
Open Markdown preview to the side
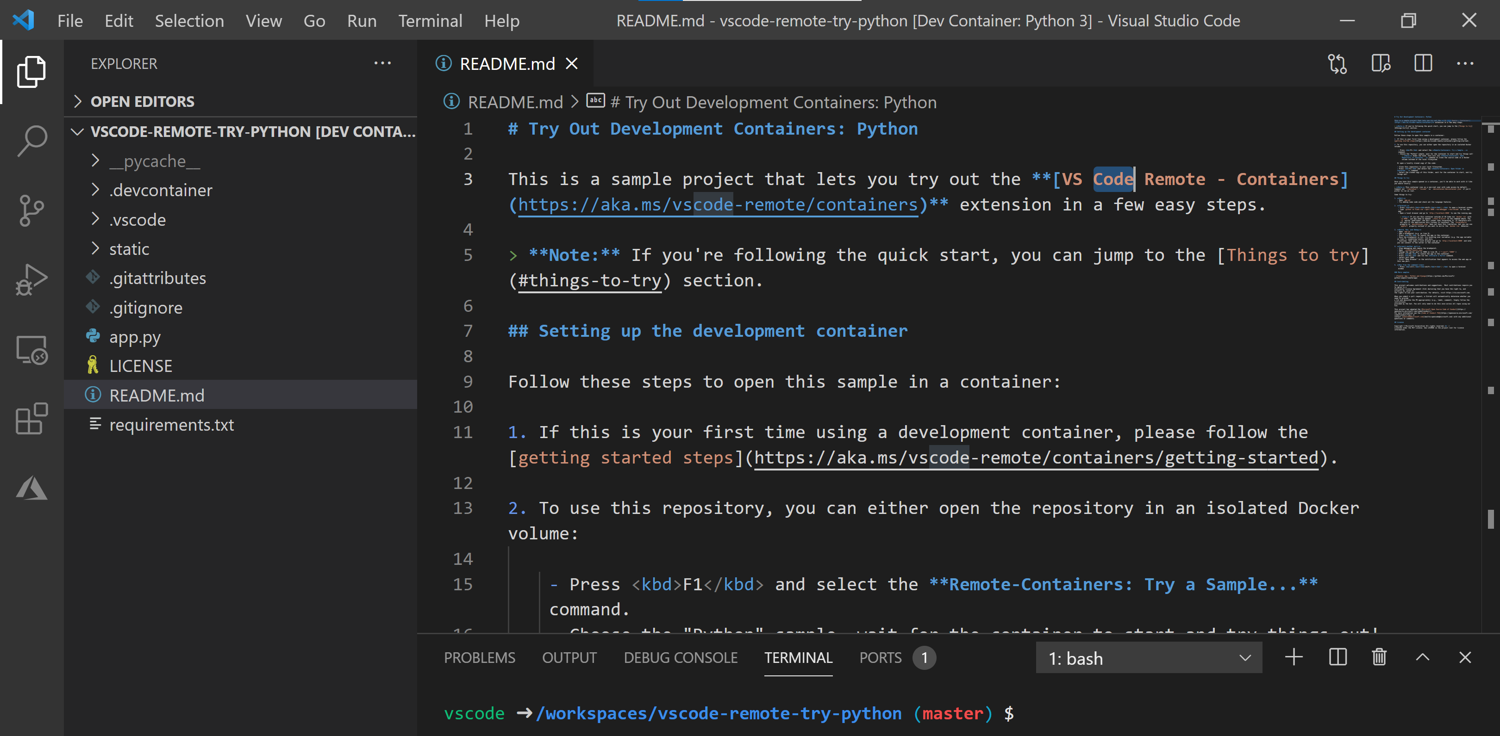pos(1381,63)
